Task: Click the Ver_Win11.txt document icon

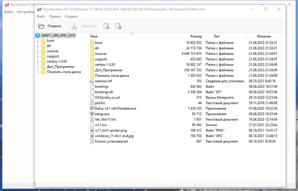Action: click(x=92, y=119)
